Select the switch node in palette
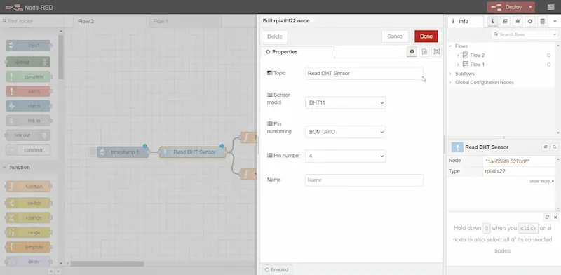 click(28, 203)
